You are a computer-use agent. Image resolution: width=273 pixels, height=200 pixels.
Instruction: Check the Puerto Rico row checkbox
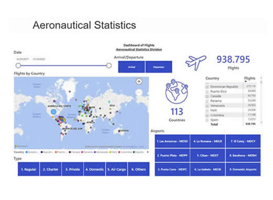(207, 92)
